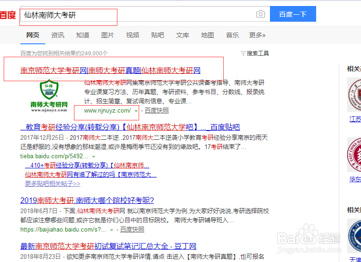Click the Baidu logo

click(x=7, y=15)
